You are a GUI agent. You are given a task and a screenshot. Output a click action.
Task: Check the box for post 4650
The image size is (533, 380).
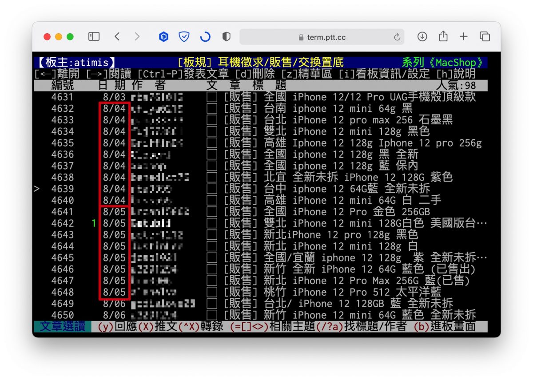(212, 315)
